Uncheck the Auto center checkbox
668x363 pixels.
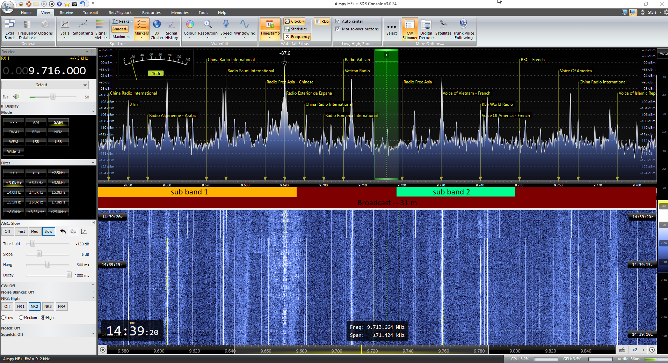pos(338,21)
